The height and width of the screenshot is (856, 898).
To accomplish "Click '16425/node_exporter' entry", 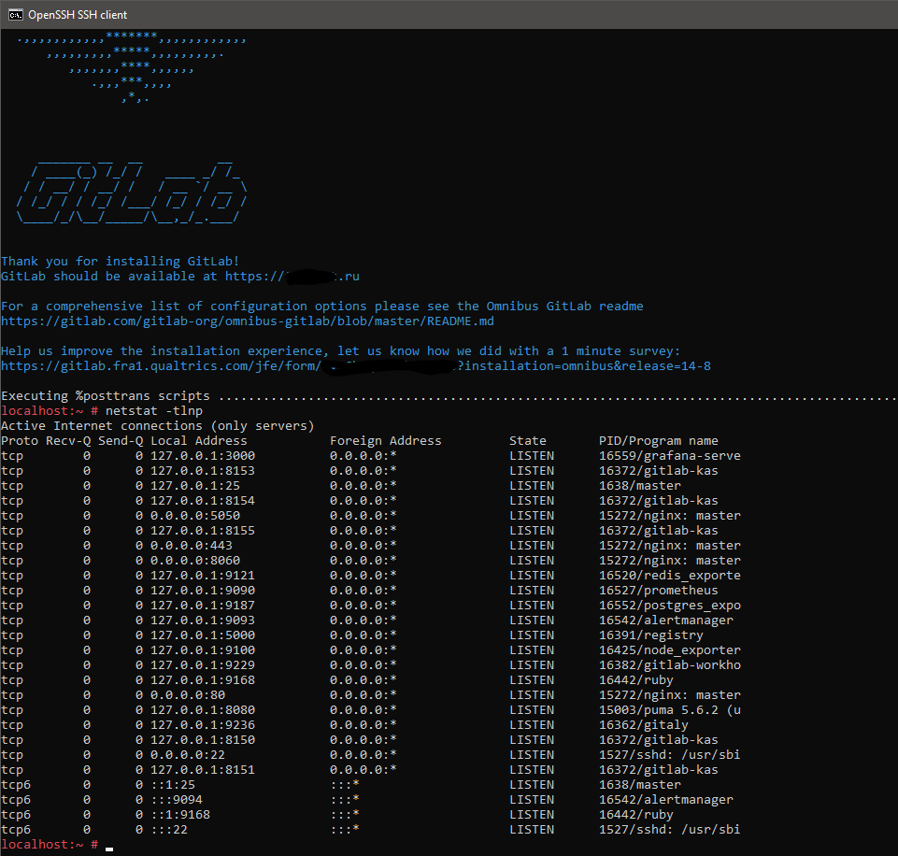I will pyautogui.click(x=669, y=649).
